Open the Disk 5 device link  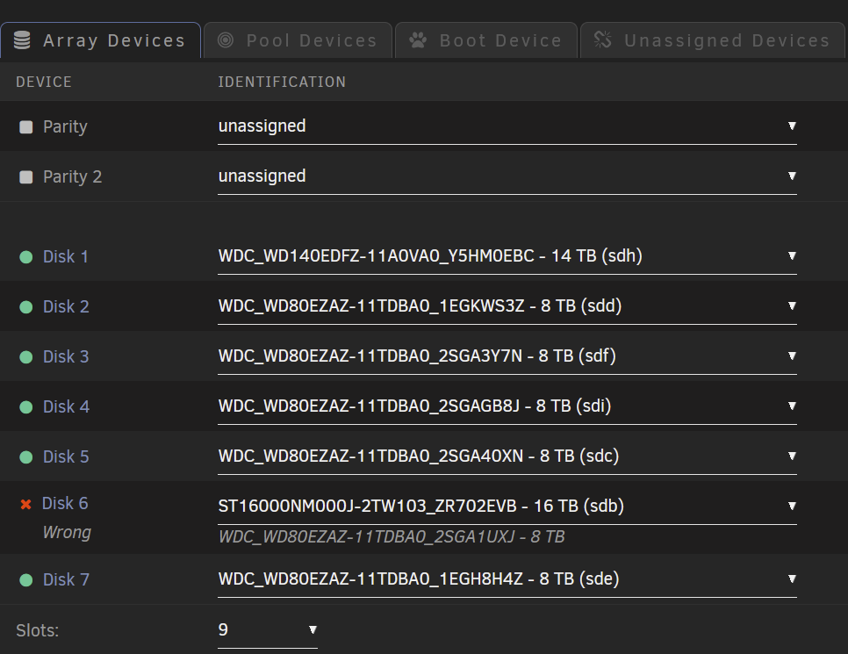[66, 457]
